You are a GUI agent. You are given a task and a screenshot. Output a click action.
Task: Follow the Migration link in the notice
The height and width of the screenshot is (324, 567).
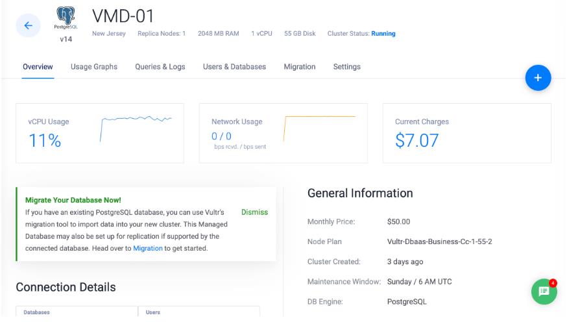coord(147,249)
